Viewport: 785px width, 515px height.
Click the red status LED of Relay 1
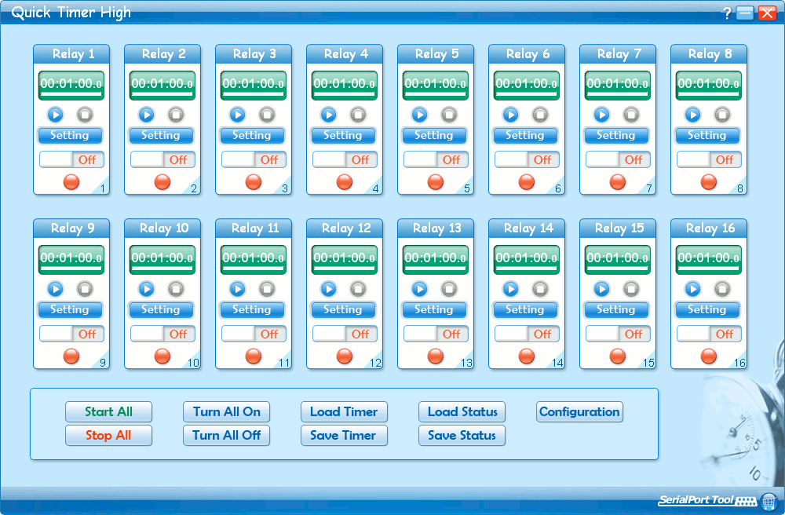coord(71,181)
